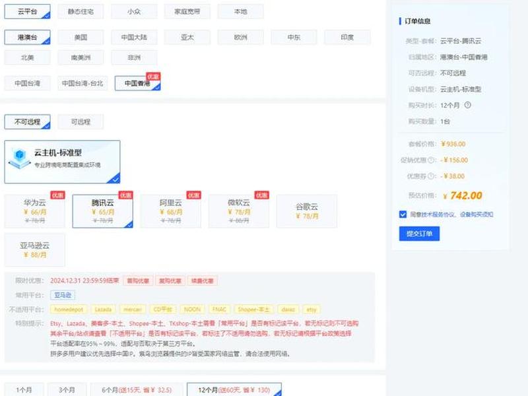Pick 谷歌云 plan at ¥78/月
This screenshot has width=528, height=396.
307,211
